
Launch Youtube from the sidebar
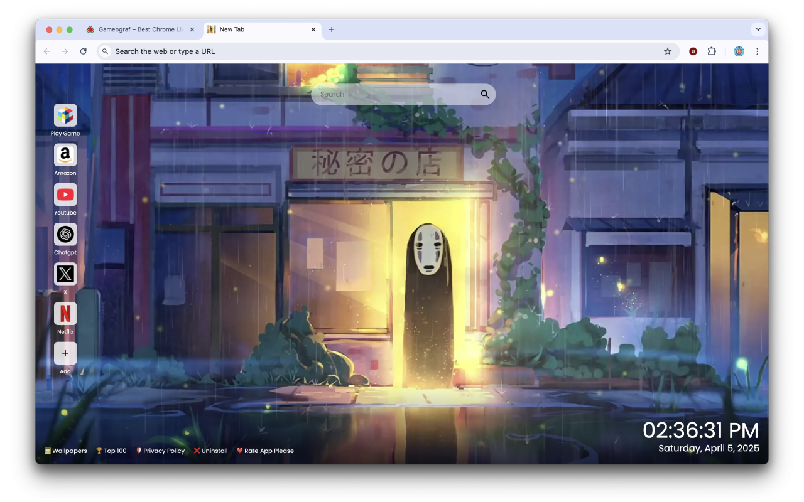click(x=65, y=195)
